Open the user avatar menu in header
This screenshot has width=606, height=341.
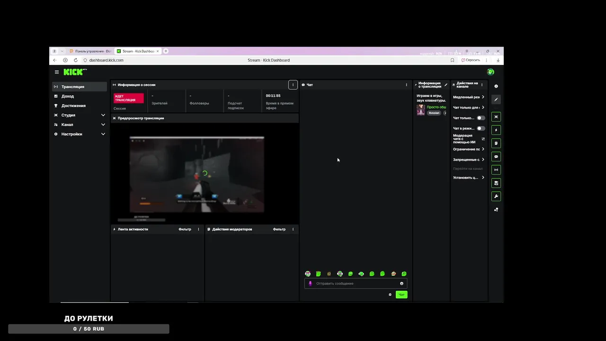point(490,72)
